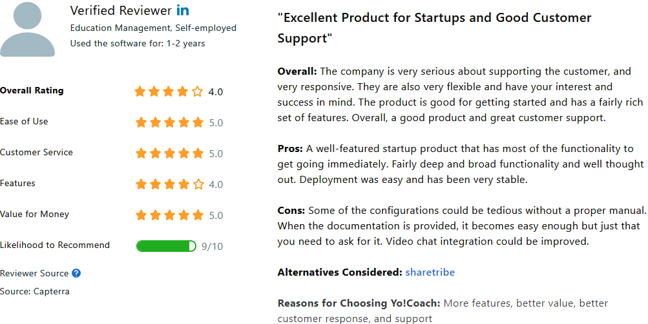Click the Reviewer Source help question icon
Viewport: 648px width, 324px height.
pyautogui.click(x=76, y=273)
